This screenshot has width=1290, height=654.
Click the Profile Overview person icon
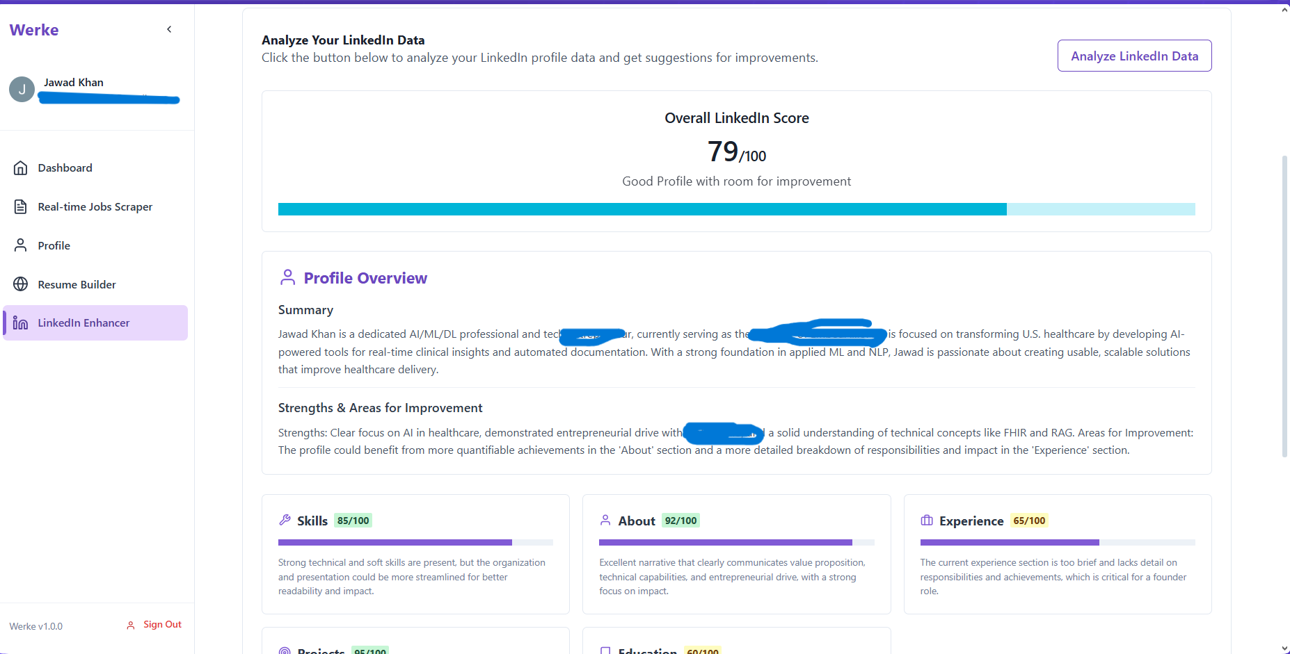click(287, 278)
